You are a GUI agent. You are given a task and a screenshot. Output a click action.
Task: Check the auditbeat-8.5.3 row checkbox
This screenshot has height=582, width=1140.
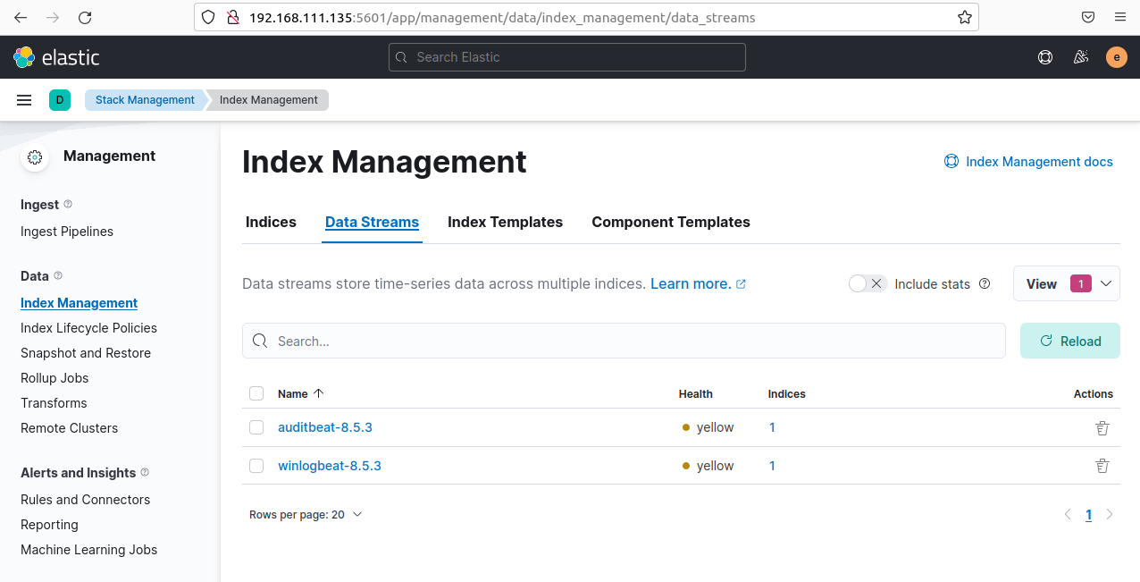(x=256, y=427)
